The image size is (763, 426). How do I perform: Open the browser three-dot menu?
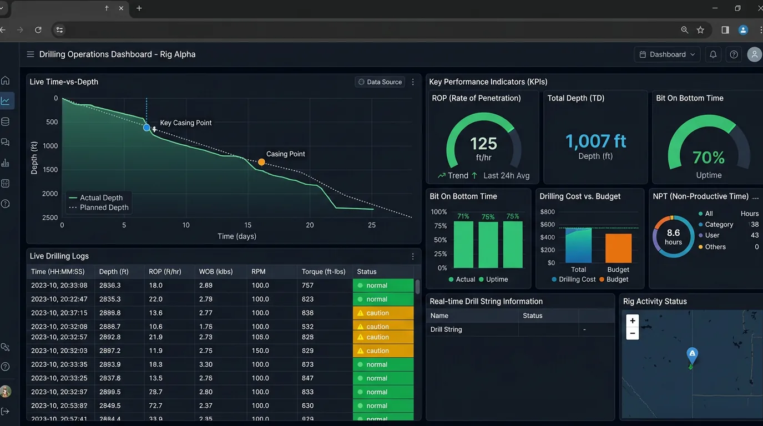tap(761, 30)
